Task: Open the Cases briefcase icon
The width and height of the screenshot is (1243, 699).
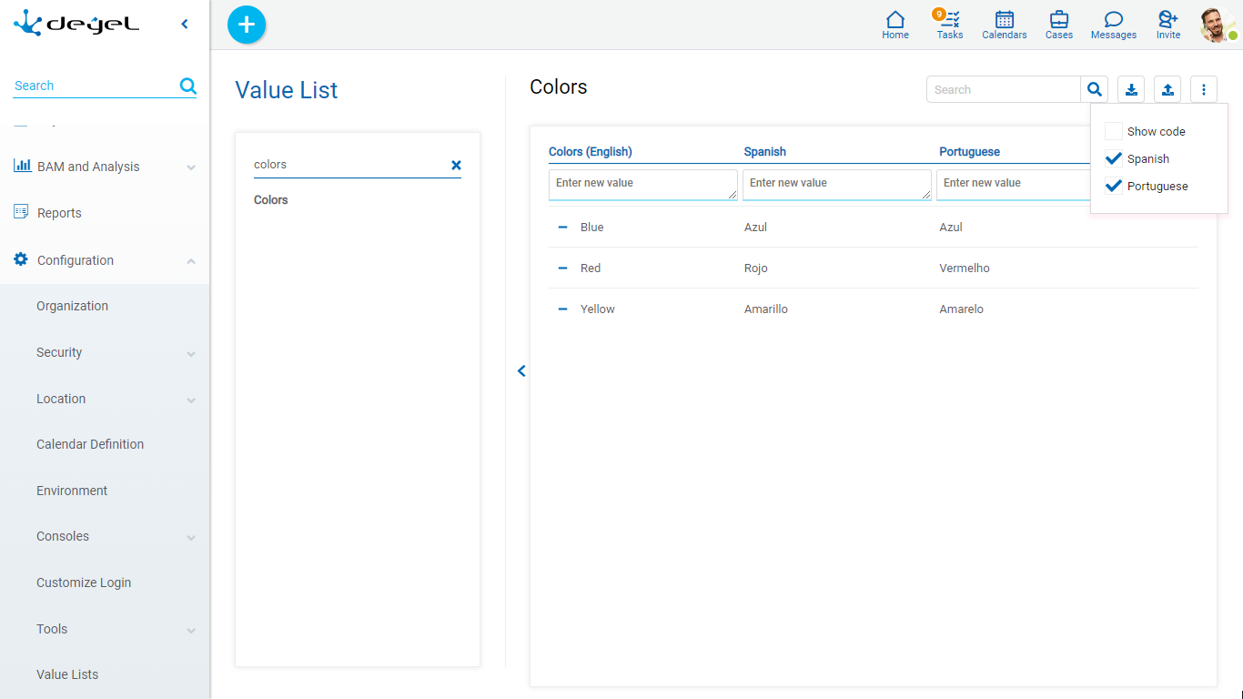Action: coord(1058,24)
